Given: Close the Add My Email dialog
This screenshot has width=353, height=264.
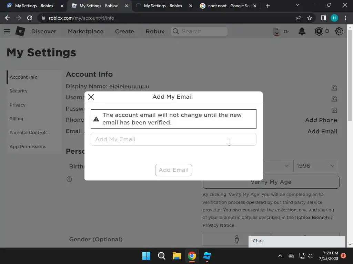Looking at the screenshot, I should tap(91, 97).
